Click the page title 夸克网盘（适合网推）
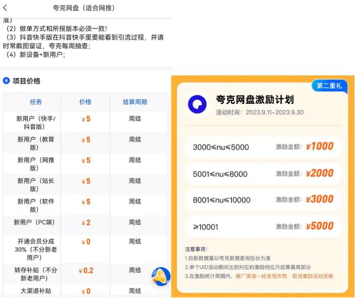Viewport: 355px width, 298px height. (84, 8)
